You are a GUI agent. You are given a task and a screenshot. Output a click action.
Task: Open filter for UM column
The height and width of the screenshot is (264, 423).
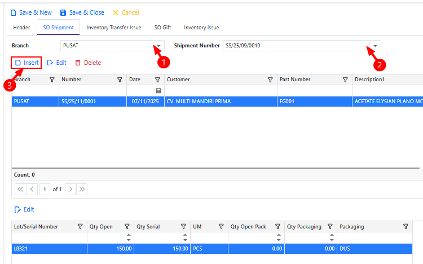[x=221, y=226]
